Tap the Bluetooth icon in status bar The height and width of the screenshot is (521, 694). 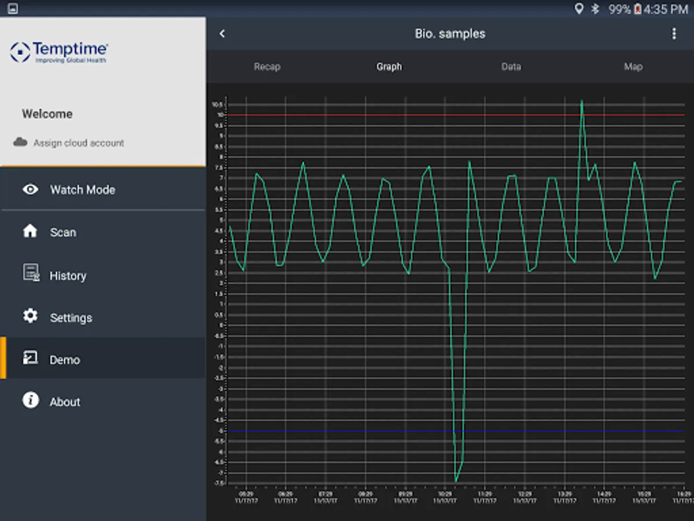(x=595, y=9)
